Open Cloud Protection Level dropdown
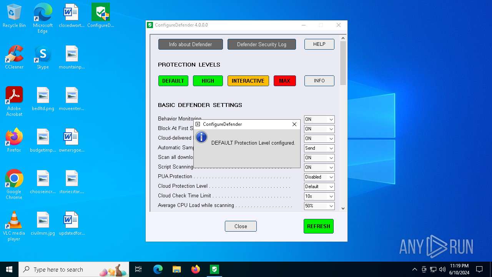The width and height of the screenshot is (492, 277). pyautogui.click(x=319, y=187)
